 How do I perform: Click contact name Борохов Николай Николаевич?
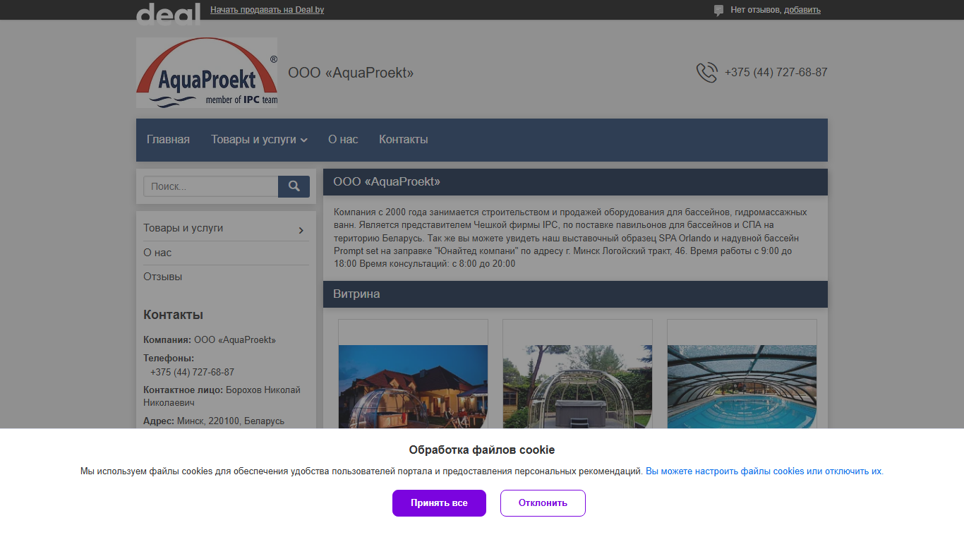coord(222,396)
